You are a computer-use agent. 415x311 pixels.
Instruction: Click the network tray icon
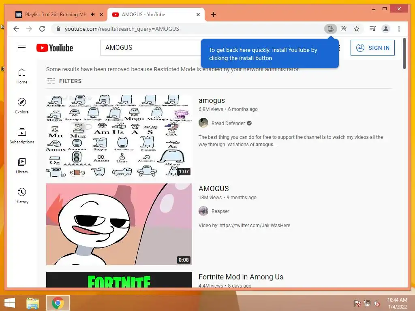coord(367,303)
